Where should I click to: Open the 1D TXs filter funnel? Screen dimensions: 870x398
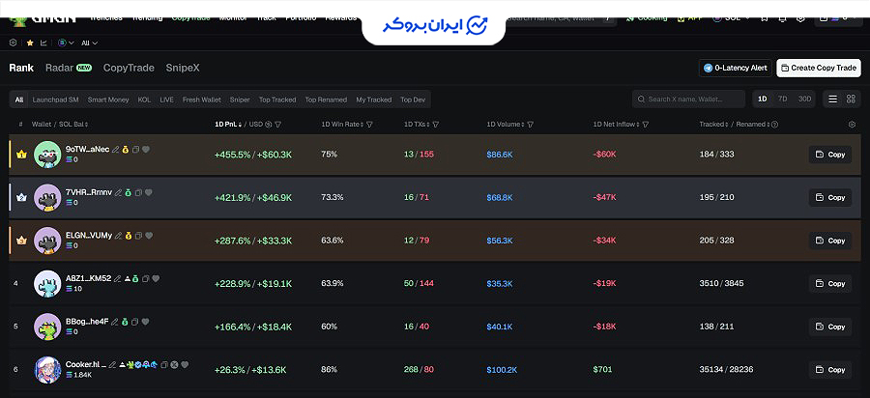(x=436, y=125)
